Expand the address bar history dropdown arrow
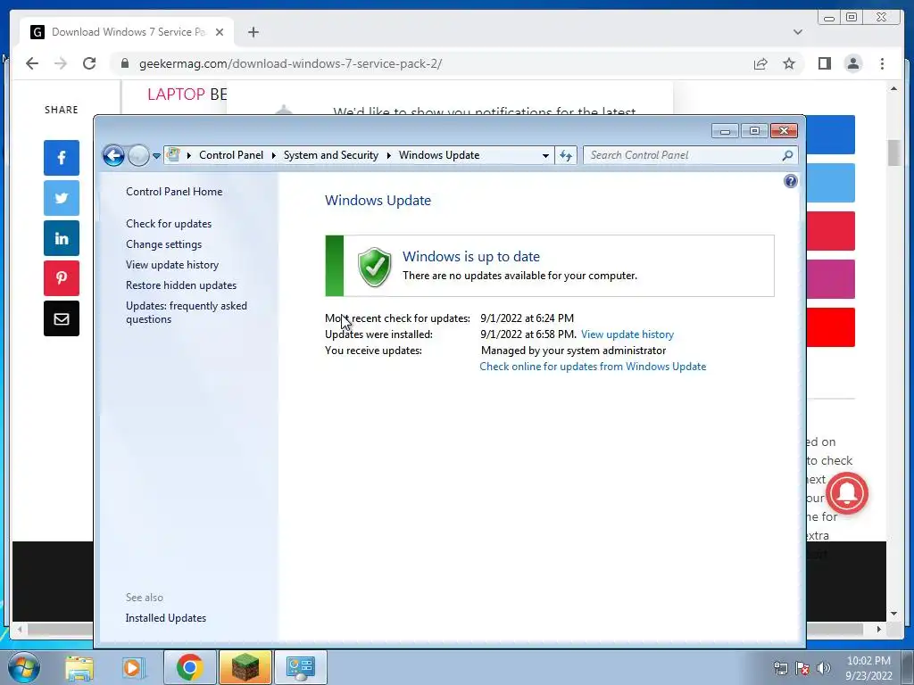914x685 pixels. click(545, 155)
